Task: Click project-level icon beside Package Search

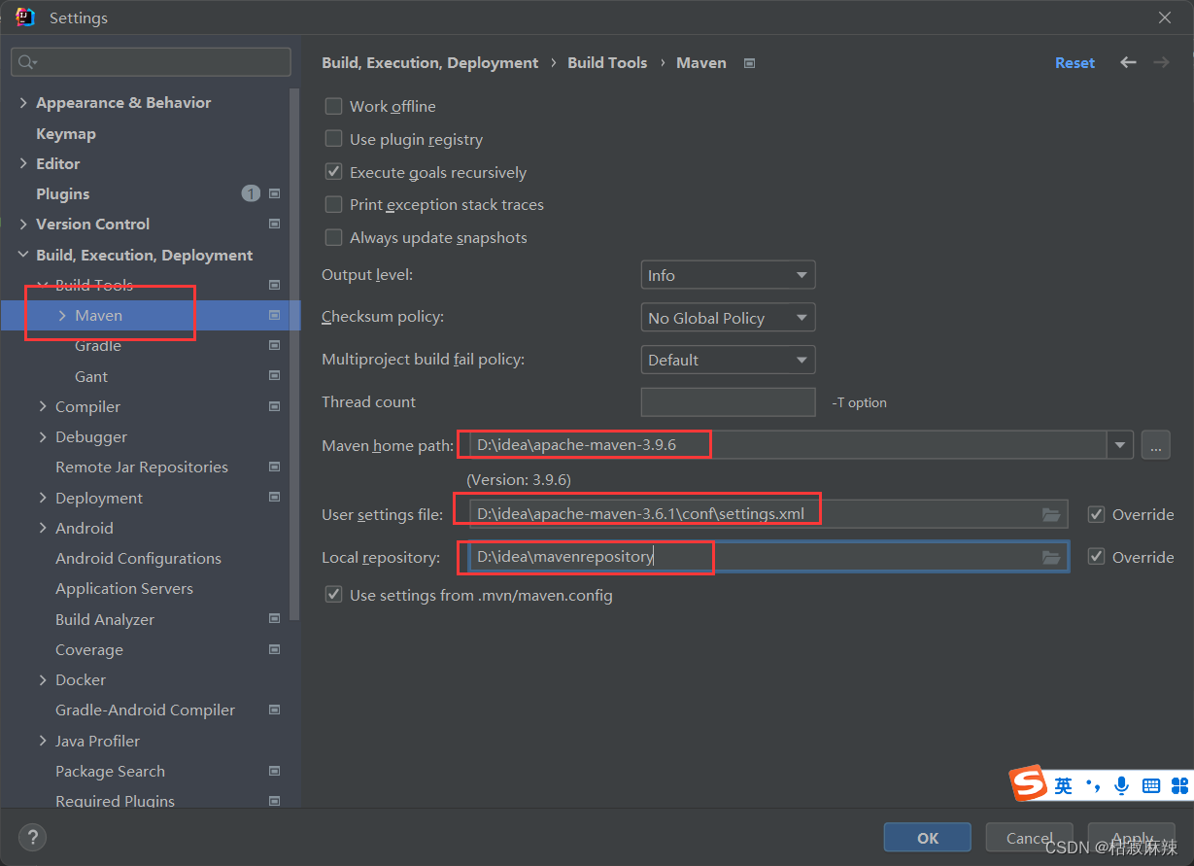Action: 274,771
